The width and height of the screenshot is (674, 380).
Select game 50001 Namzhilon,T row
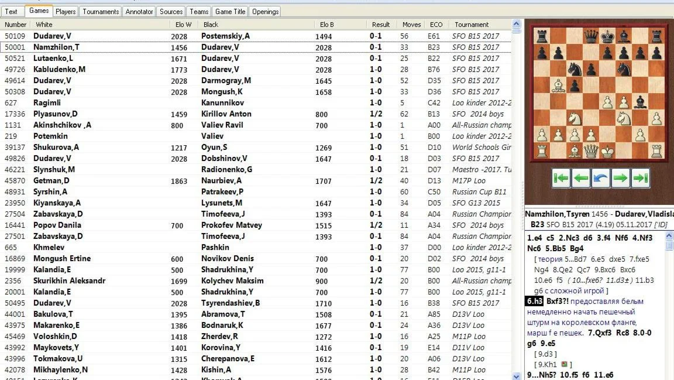coord(256,47)
